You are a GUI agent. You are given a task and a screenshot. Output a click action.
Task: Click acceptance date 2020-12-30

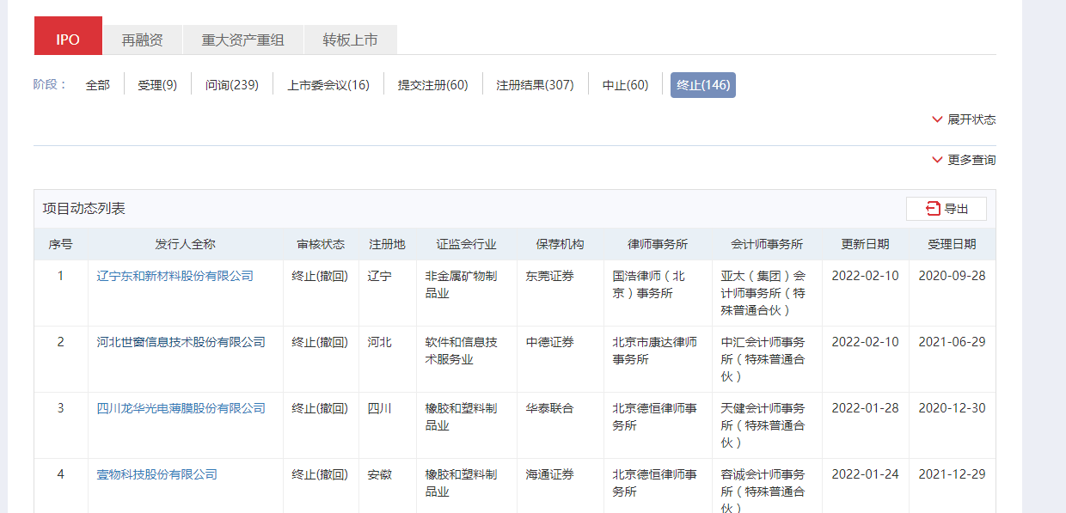[952, 408]
